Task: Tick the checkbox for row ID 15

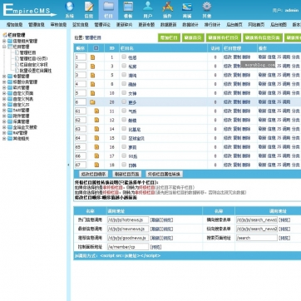Action: point(124,137)
